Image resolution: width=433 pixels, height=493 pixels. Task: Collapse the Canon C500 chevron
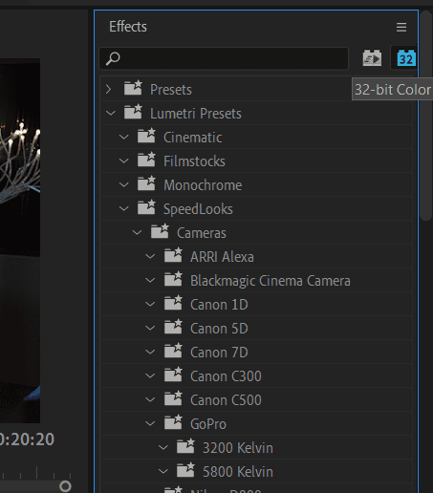(150, 400)
